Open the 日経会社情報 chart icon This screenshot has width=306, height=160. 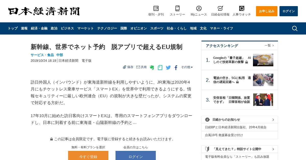click(220, 8)
